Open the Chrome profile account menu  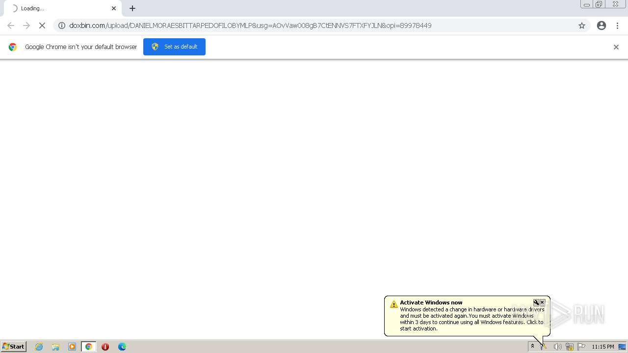[x=602, y=25]
